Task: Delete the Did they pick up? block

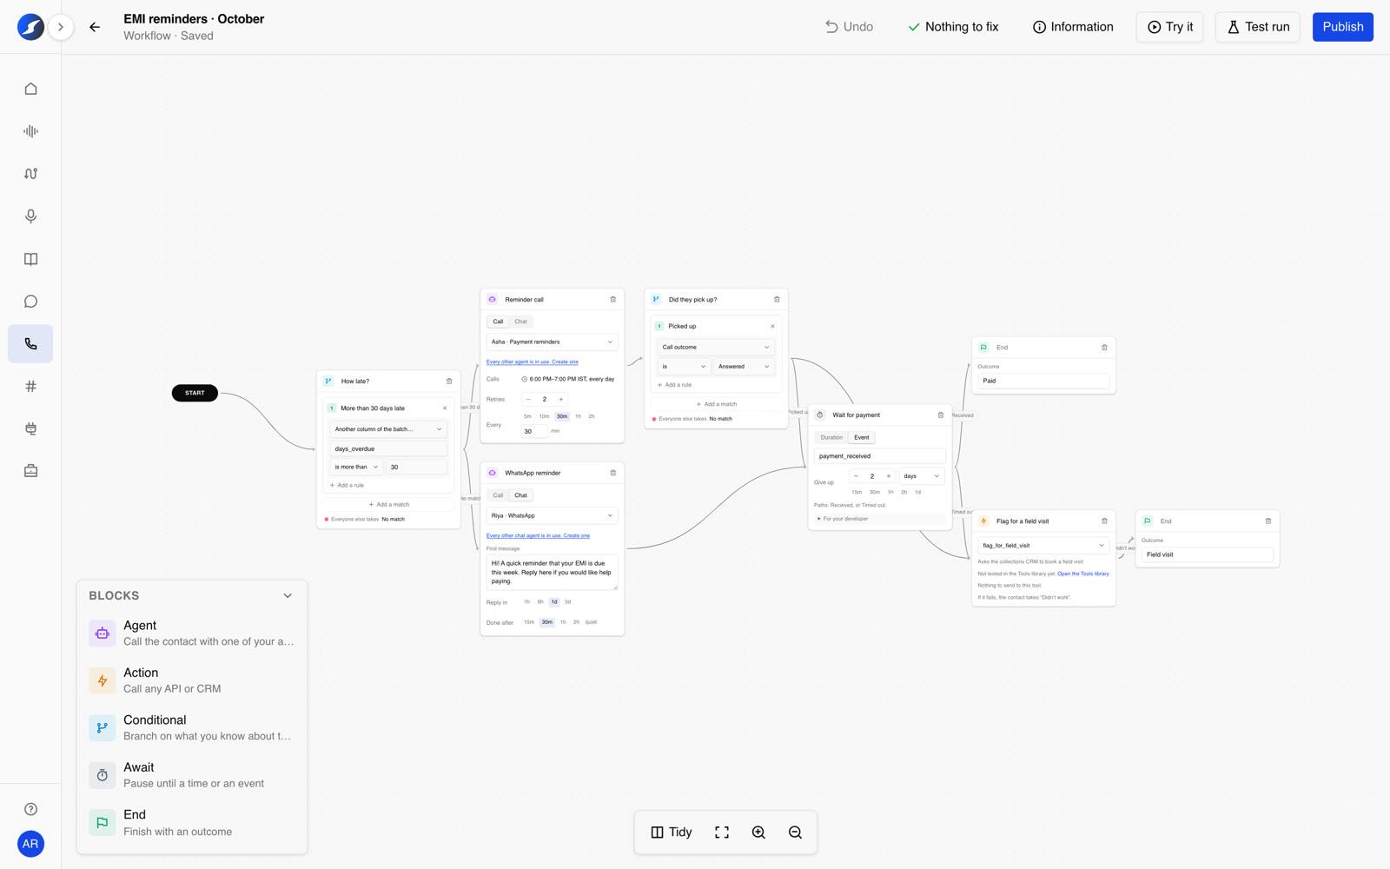Action: [777, 299]
